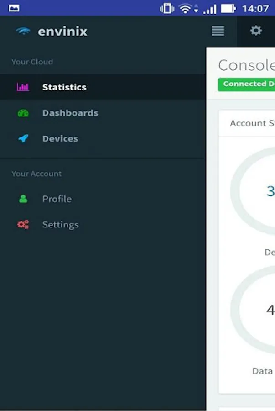Click the Statistics bar chart icon
Image resolution: width=275 pixels, height=411 pixels.
pyautogui.click(x=23, y=87)
